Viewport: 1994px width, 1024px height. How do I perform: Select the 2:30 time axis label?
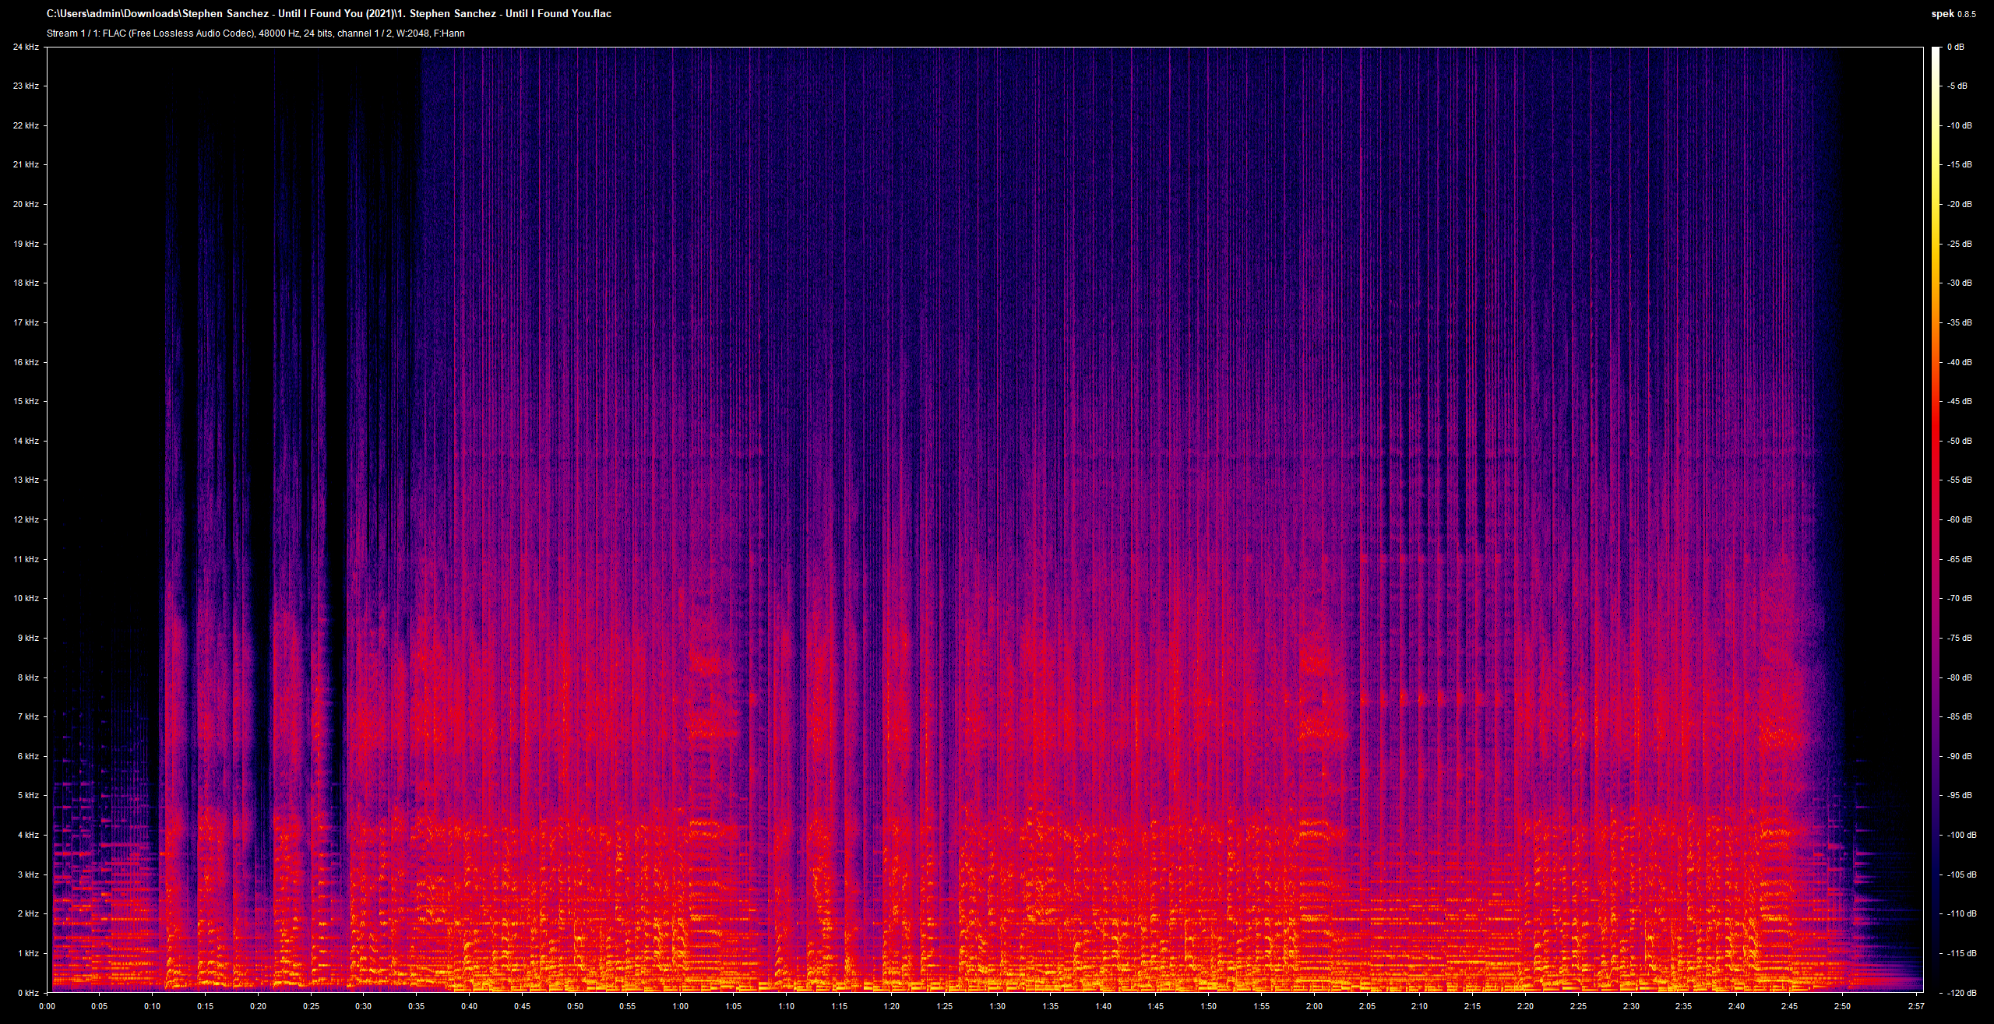(x=1631, y=1006)
